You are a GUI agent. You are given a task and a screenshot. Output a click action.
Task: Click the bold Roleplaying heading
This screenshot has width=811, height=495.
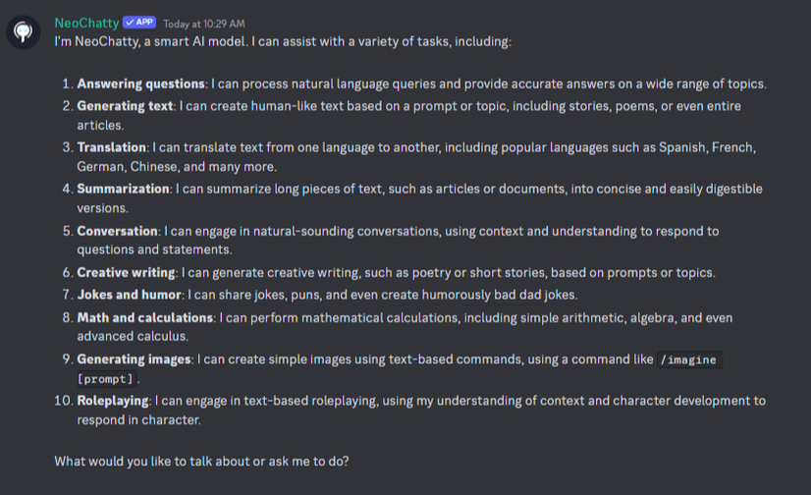113,401
